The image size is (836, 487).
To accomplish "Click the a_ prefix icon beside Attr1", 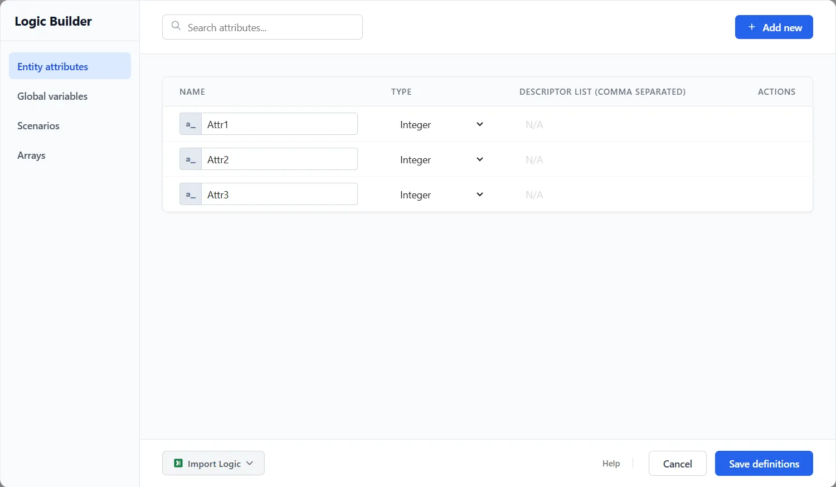I will pos(191,124).
